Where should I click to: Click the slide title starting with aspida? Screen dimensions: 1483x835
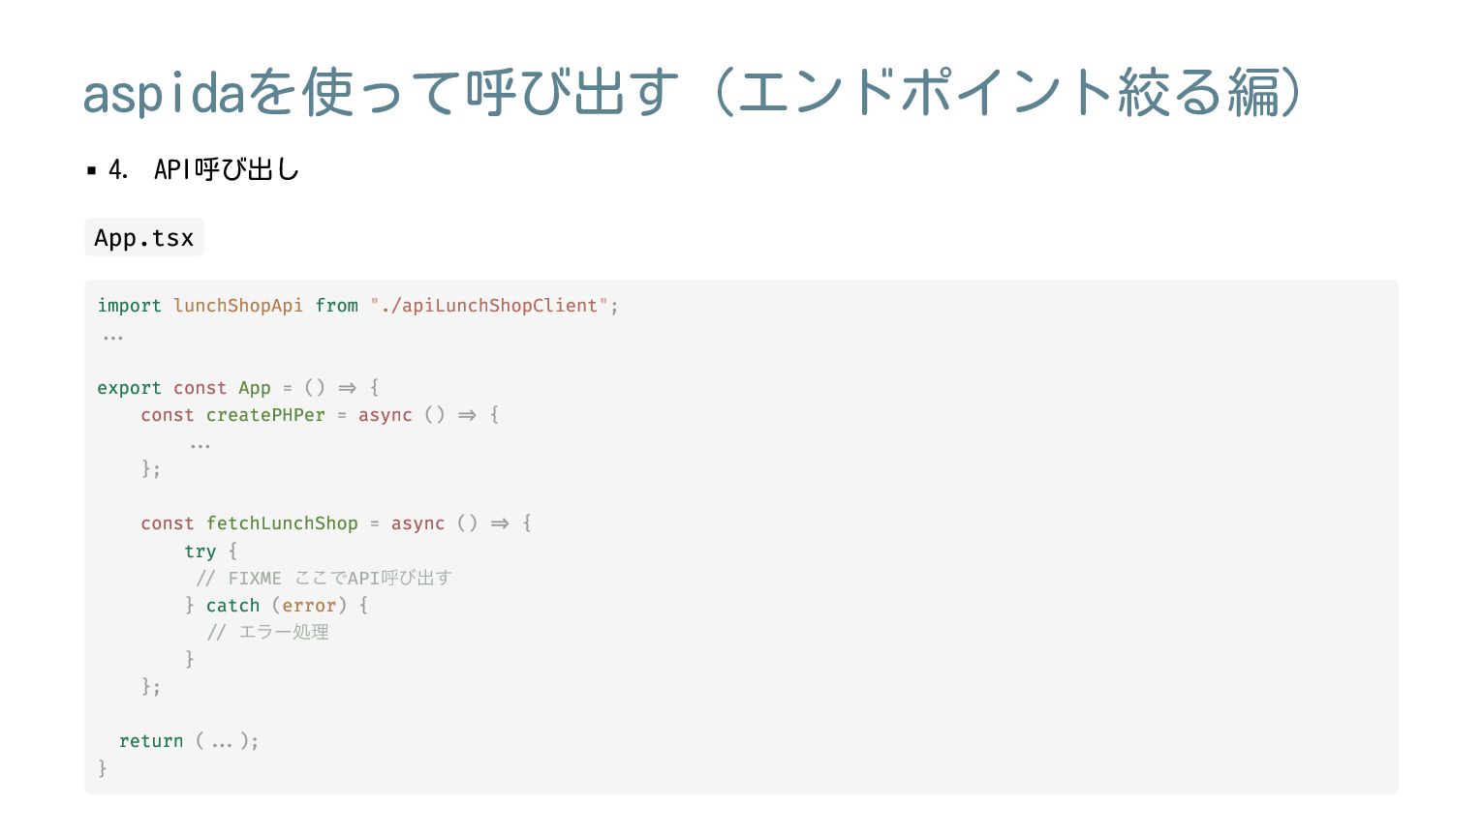pos(693,93)
